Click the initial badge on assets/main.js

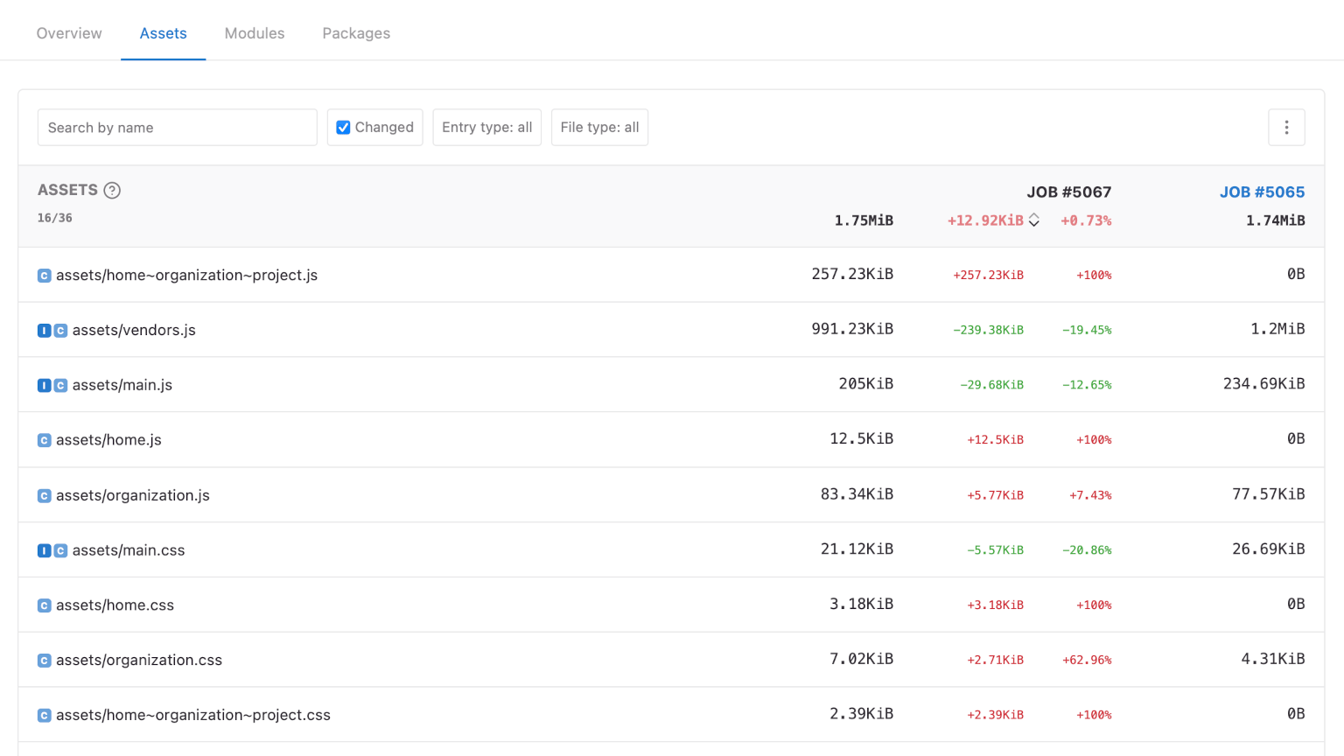(44, 385)
